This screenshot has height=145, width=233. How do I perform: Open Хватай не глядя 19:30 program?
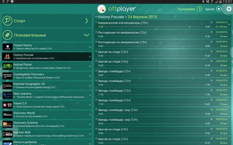click(162, 141)
